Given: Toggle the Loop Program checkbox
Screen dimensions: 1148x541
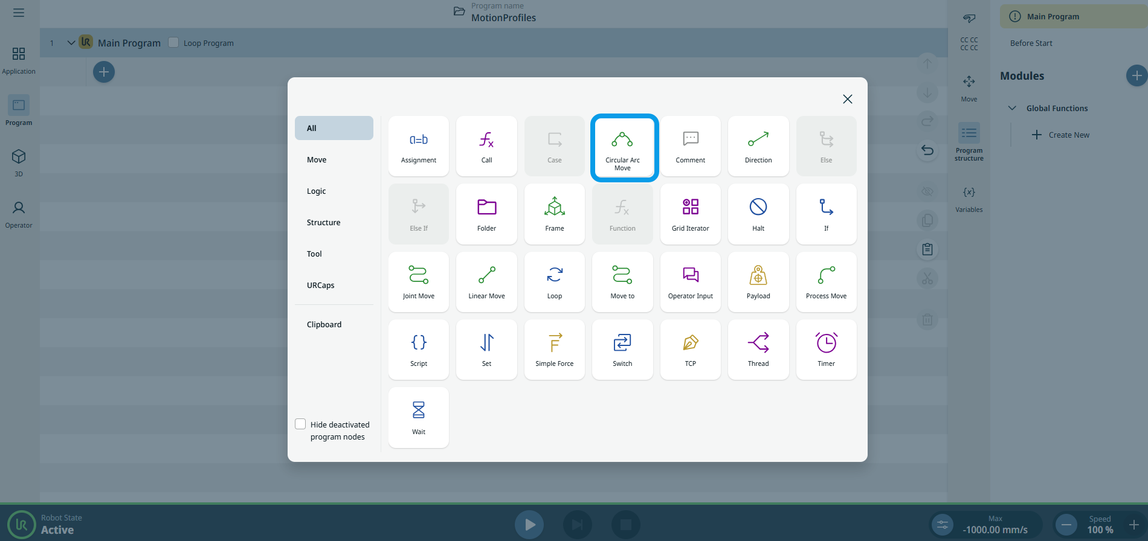Looking at the screenshot, I should [173, 42].
